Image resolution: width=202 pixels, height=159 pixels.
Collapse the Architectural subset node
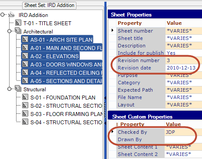point(10,31)
